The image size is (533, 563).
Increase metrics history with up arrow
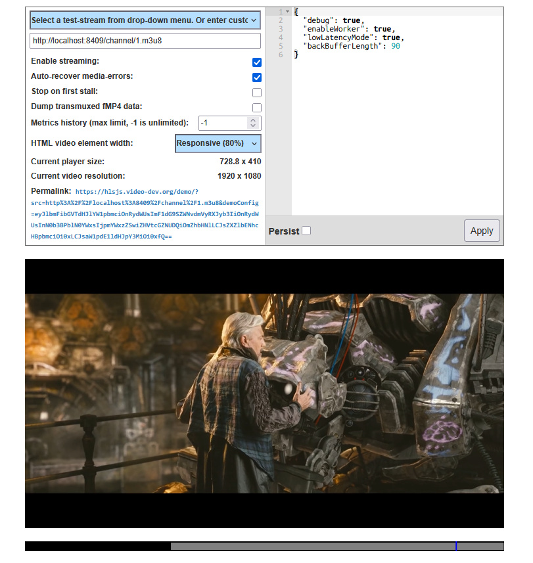tap(253, 120)
